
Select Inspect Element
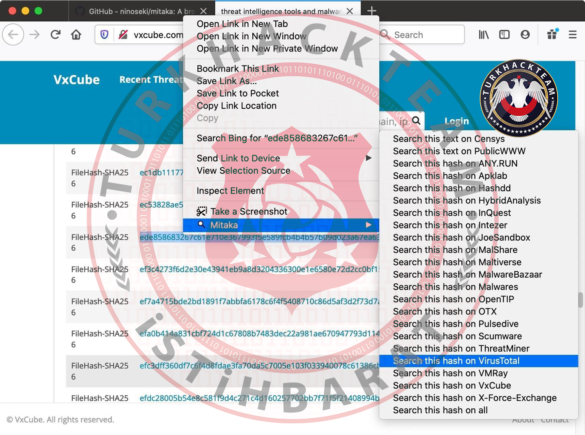(x=281, y=191)
